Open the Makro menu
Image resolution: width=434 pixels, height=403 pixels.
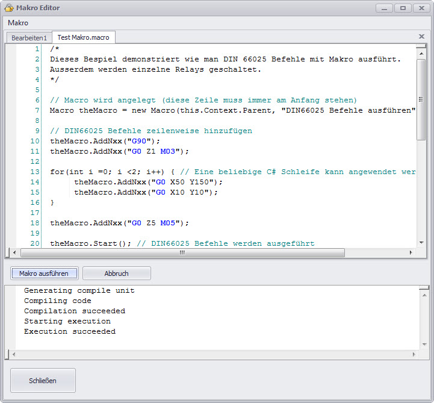coord(18,23)
